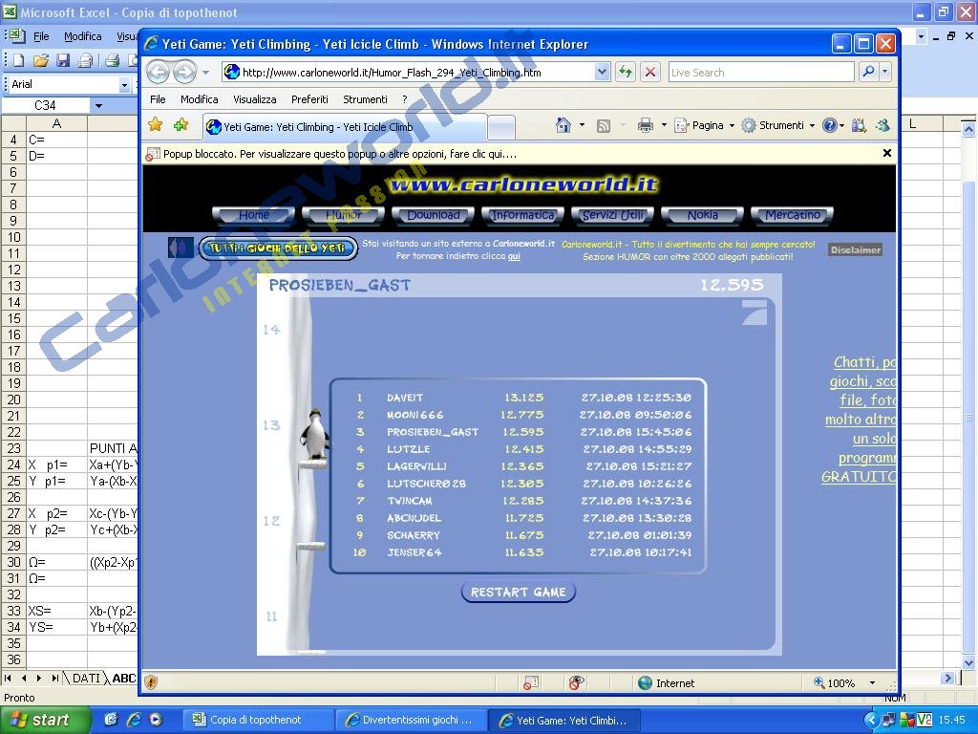This screenshot has height=734, width=978.
Task: Open a file via Excel folder icon
Action: [x=41, y=60]
